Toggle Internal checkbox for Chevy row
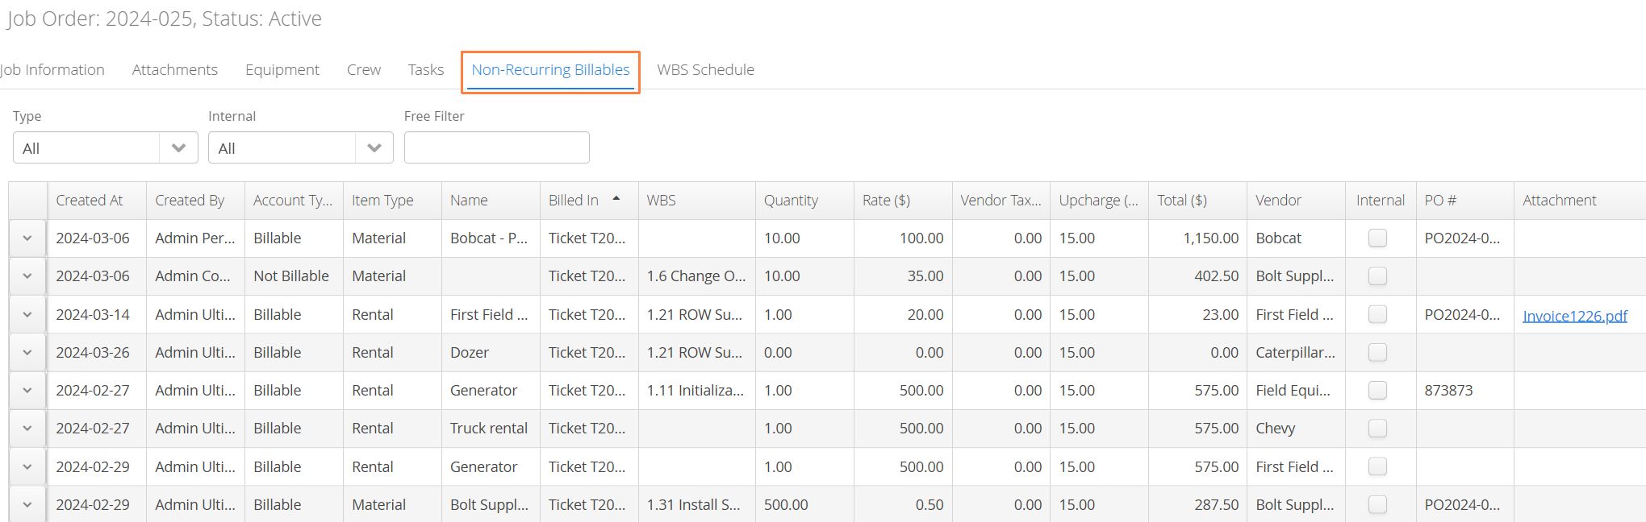This screenshot has width=1646, height=522. (1378, 428)
